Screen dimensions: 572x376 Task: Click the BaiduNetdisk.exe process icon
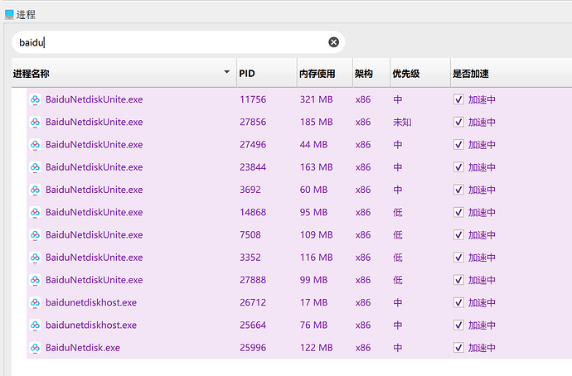point(35,348)
